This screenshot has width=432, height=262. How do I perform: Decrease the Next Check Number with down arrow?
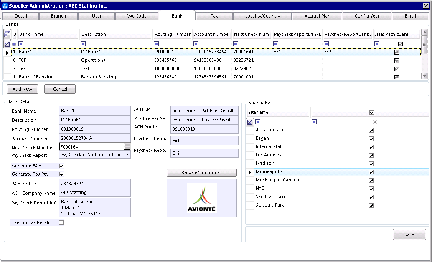click(127, 149)
